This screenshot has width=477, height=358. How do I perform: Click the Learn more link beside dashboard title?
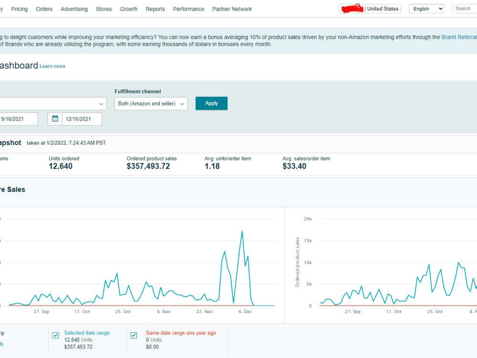point(52,66)
